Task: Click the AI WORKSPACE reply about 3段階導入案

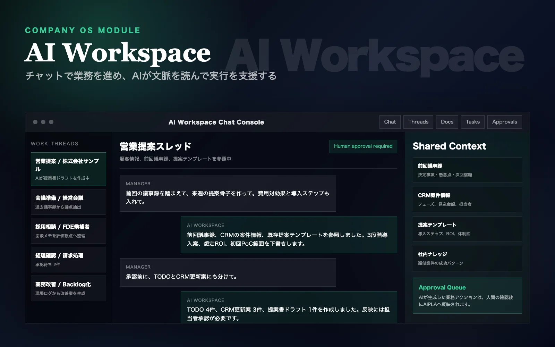Action: click(289, 235)
